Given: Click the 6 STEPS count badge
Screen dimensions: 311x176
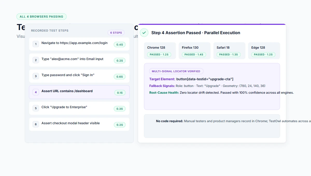Looking at the screenshot, I should tap(116, 33).
